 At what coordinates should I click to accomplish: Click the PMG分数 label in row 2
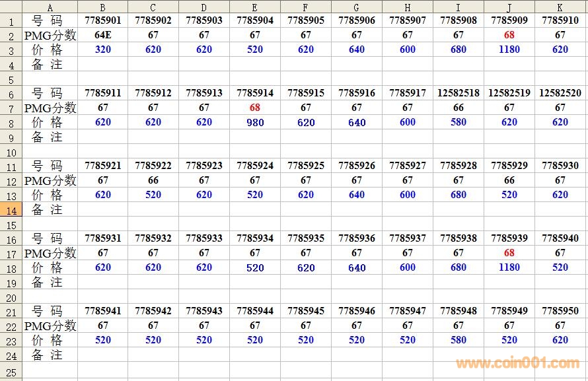50,35
